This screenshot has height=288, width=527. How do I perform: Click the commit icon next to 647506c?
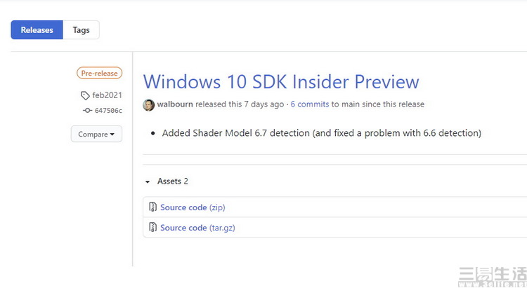tap(87, 110)
